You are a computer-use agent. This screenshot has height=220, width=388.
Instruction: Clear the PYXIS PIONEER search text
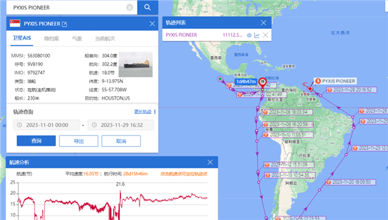[130, 8]
